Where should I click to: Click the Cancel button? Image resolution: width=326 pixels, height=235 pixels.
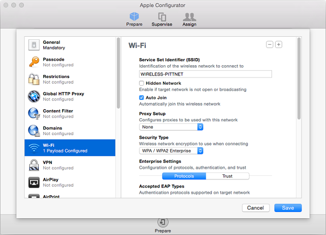[256, 208]
